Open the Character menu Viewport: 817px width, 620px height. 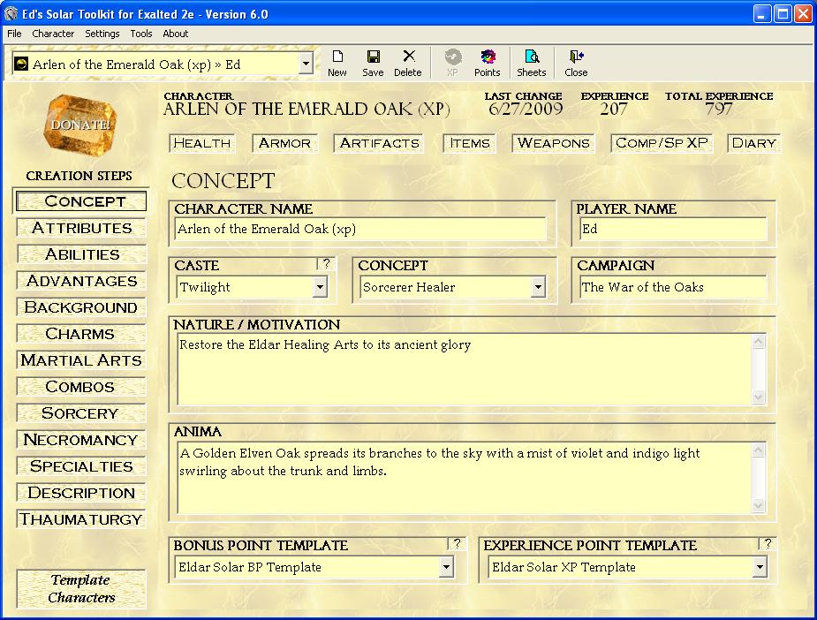coord(53,34)
